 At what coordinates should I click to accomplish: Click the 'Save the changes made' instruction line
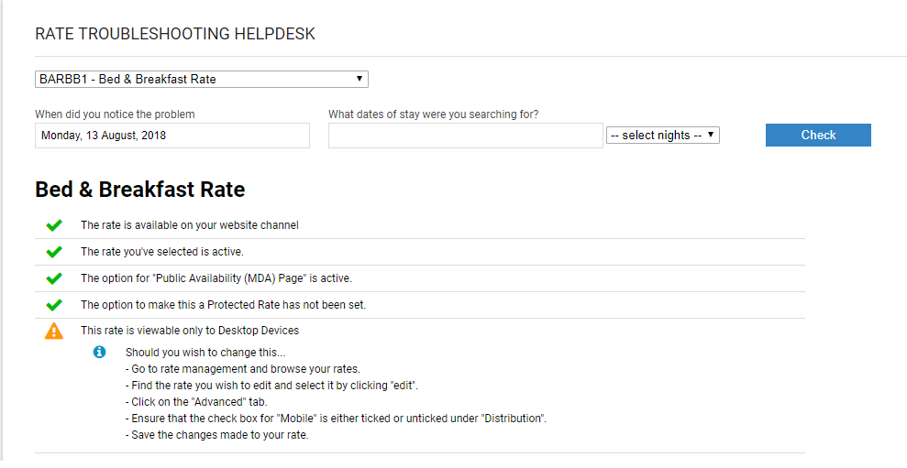click(217, 435)
